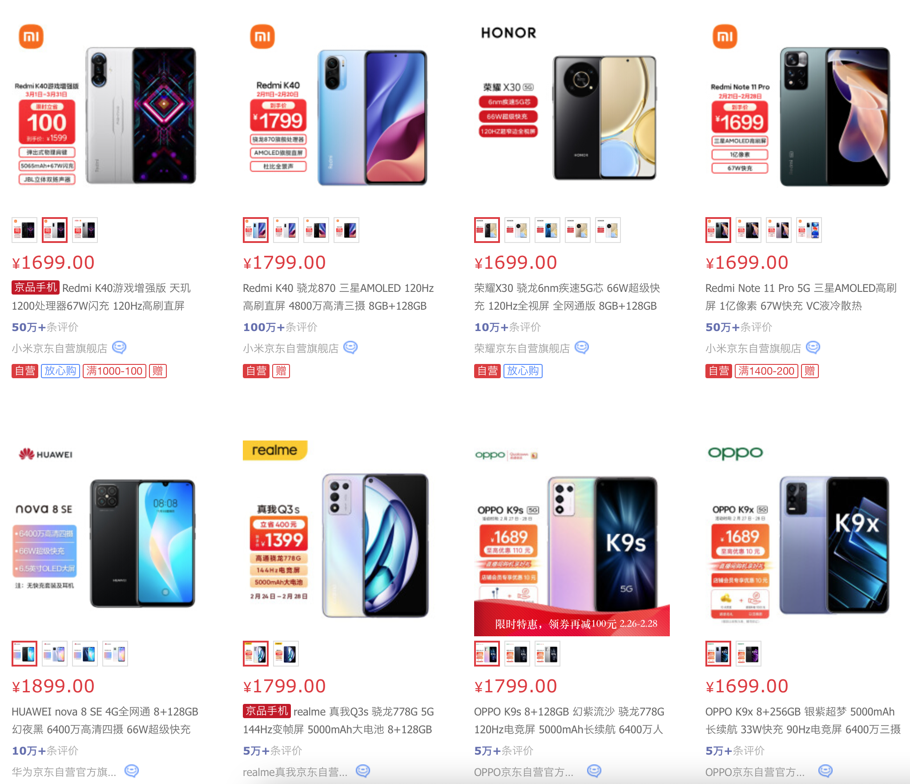The width and height of the screenshot is (910, 784).
Task: Open 荣耀X30 product title link
Action: [x=567, y=297]
